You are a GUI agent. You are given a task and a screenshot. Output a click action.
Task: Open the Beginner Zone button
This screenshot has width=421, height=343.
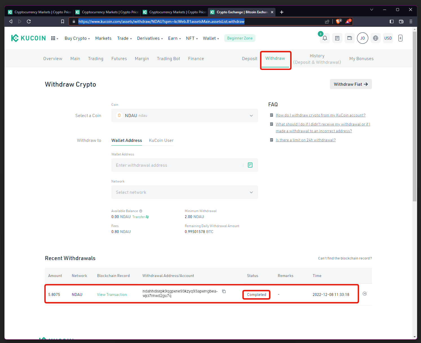click(240, 38)
